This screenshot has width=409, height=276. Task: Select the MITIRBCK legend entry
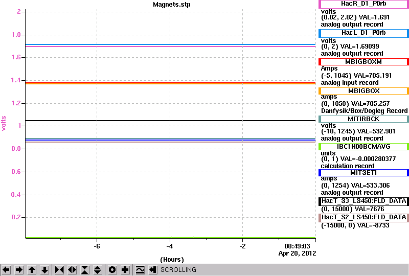point(363,119)
